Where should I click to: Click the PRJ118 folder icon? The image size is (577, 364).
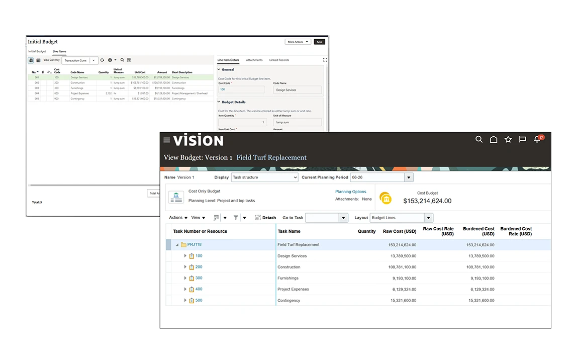(183, 245)
